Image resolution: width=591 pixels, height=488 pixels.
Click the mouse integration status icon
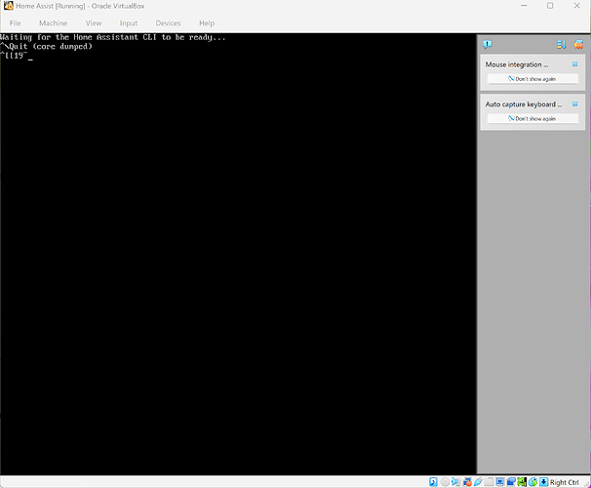click(x=532, y=482)
